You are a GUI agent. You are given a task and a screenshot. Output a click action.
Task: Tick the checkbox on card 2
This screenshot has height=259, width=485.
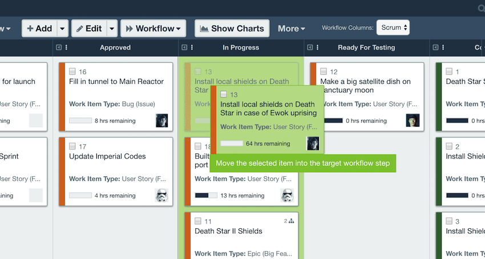click(449, 146)
